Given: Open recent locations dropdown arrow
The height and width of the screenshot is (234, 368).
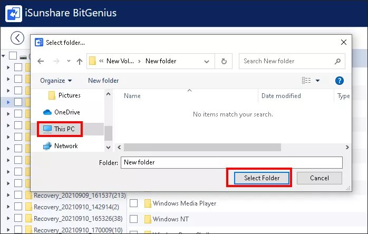Looking at the screenshot, I should 69,61.
